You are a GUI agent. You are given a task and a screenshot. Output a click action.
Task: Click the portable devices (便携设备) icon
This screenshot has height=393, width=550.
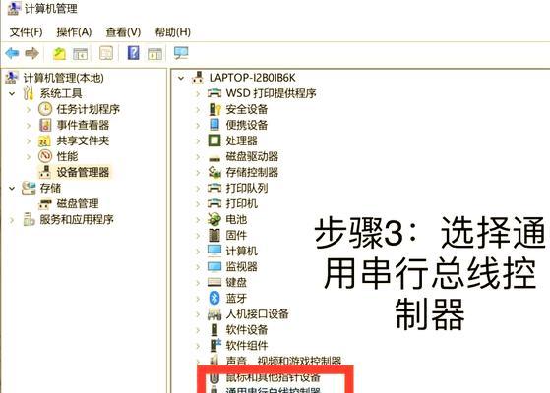tap(214, 125)
